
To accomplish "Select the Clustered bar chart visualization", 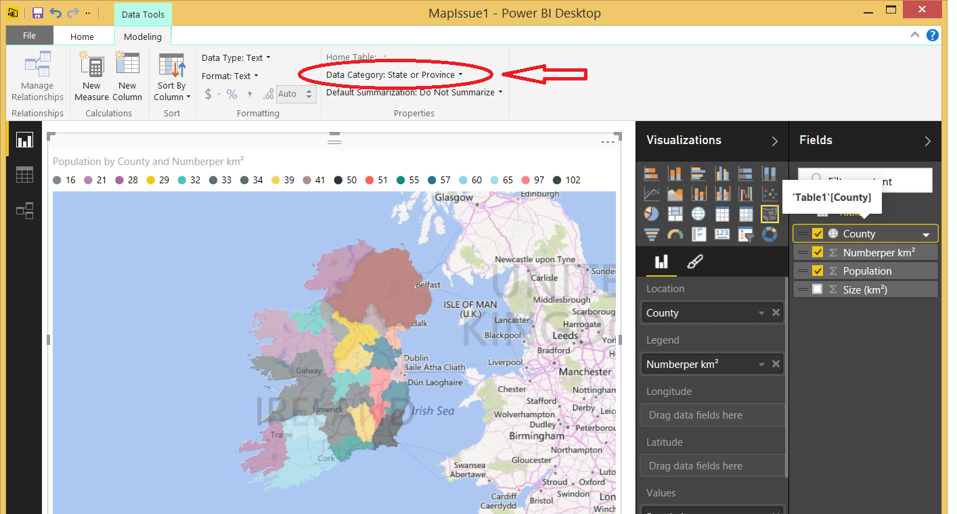I will [698, 174].
